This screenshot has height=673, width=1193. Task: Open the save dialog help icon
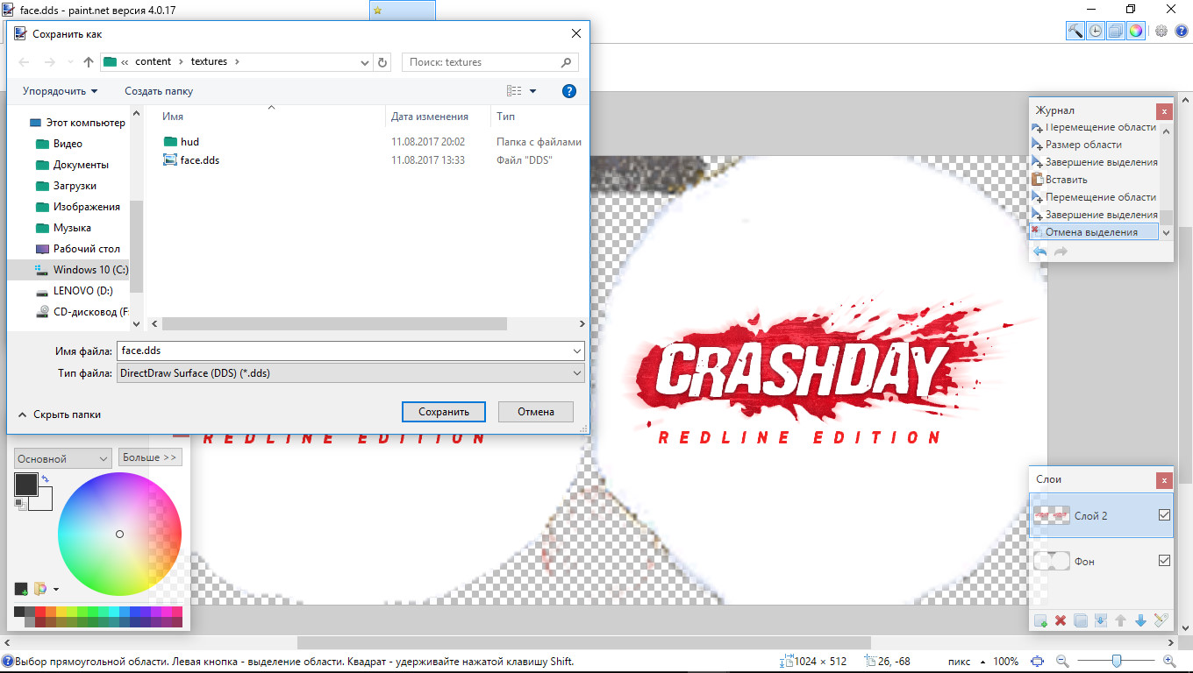coord(568,91)
